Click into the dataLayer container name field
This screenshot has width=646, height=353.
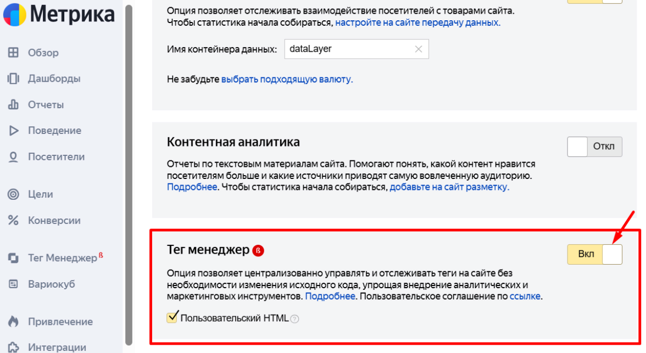[x=346, y=49]
